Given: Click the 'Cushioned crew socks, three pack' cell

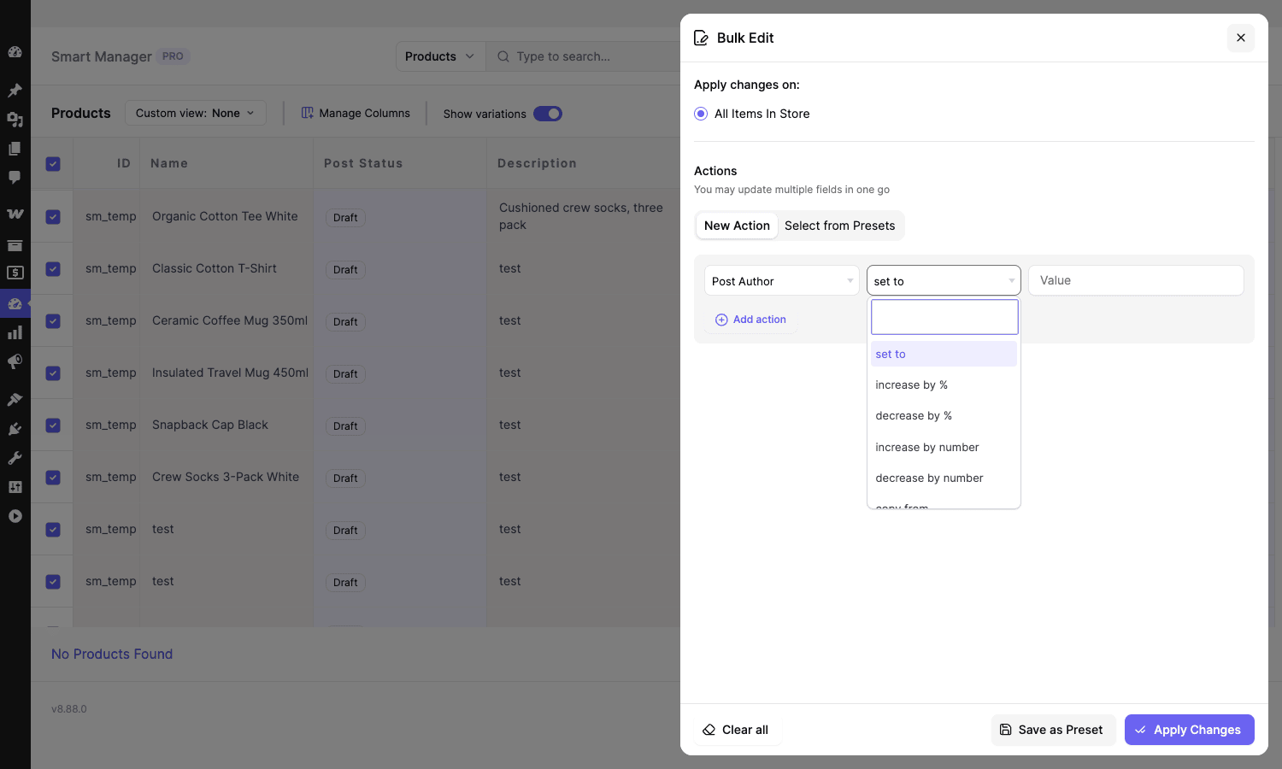Looking at the screenshot, I should pos(582,216).
